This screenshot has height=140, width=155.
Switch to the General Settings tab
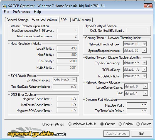18,20
